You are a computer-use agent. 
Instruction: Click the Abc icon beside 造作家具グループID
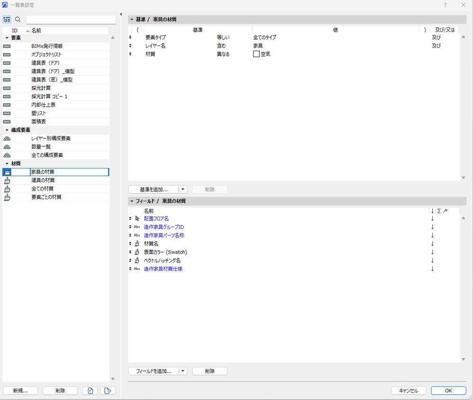[137, 227]
